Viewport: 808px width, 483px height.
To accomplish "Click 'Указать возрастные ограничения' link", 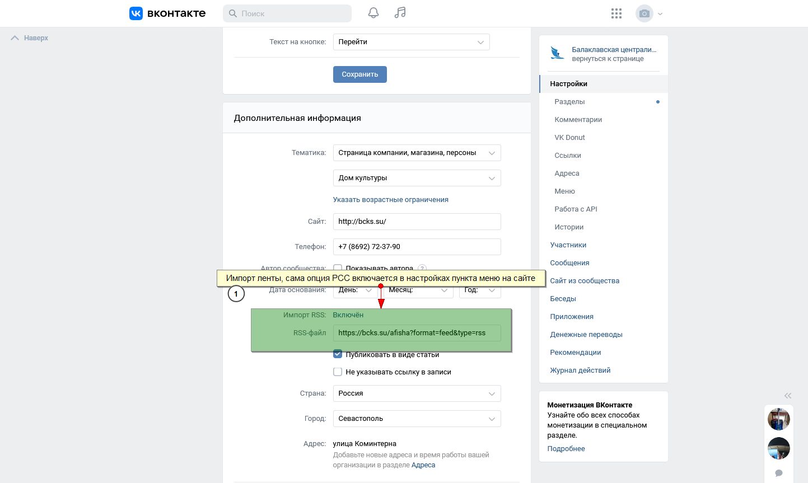I will pos(390,200).
